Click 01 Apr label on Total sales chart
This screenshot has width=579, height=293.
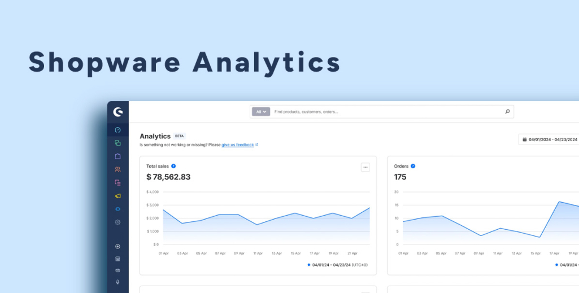[x=164, y=253]
